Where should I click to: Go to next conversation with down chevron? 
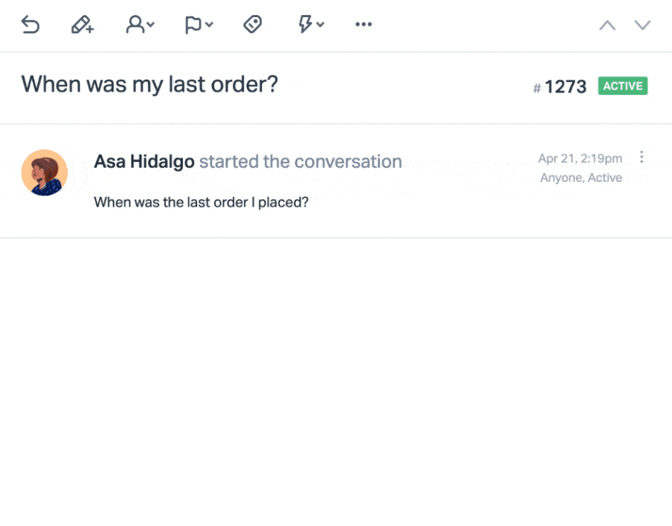[642, 25]
